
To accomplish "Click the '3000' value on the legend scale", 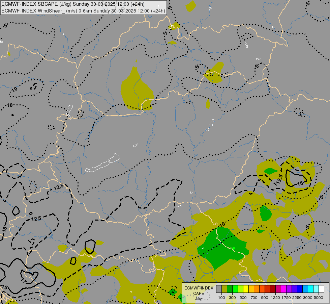I will [x=308, y=298].
